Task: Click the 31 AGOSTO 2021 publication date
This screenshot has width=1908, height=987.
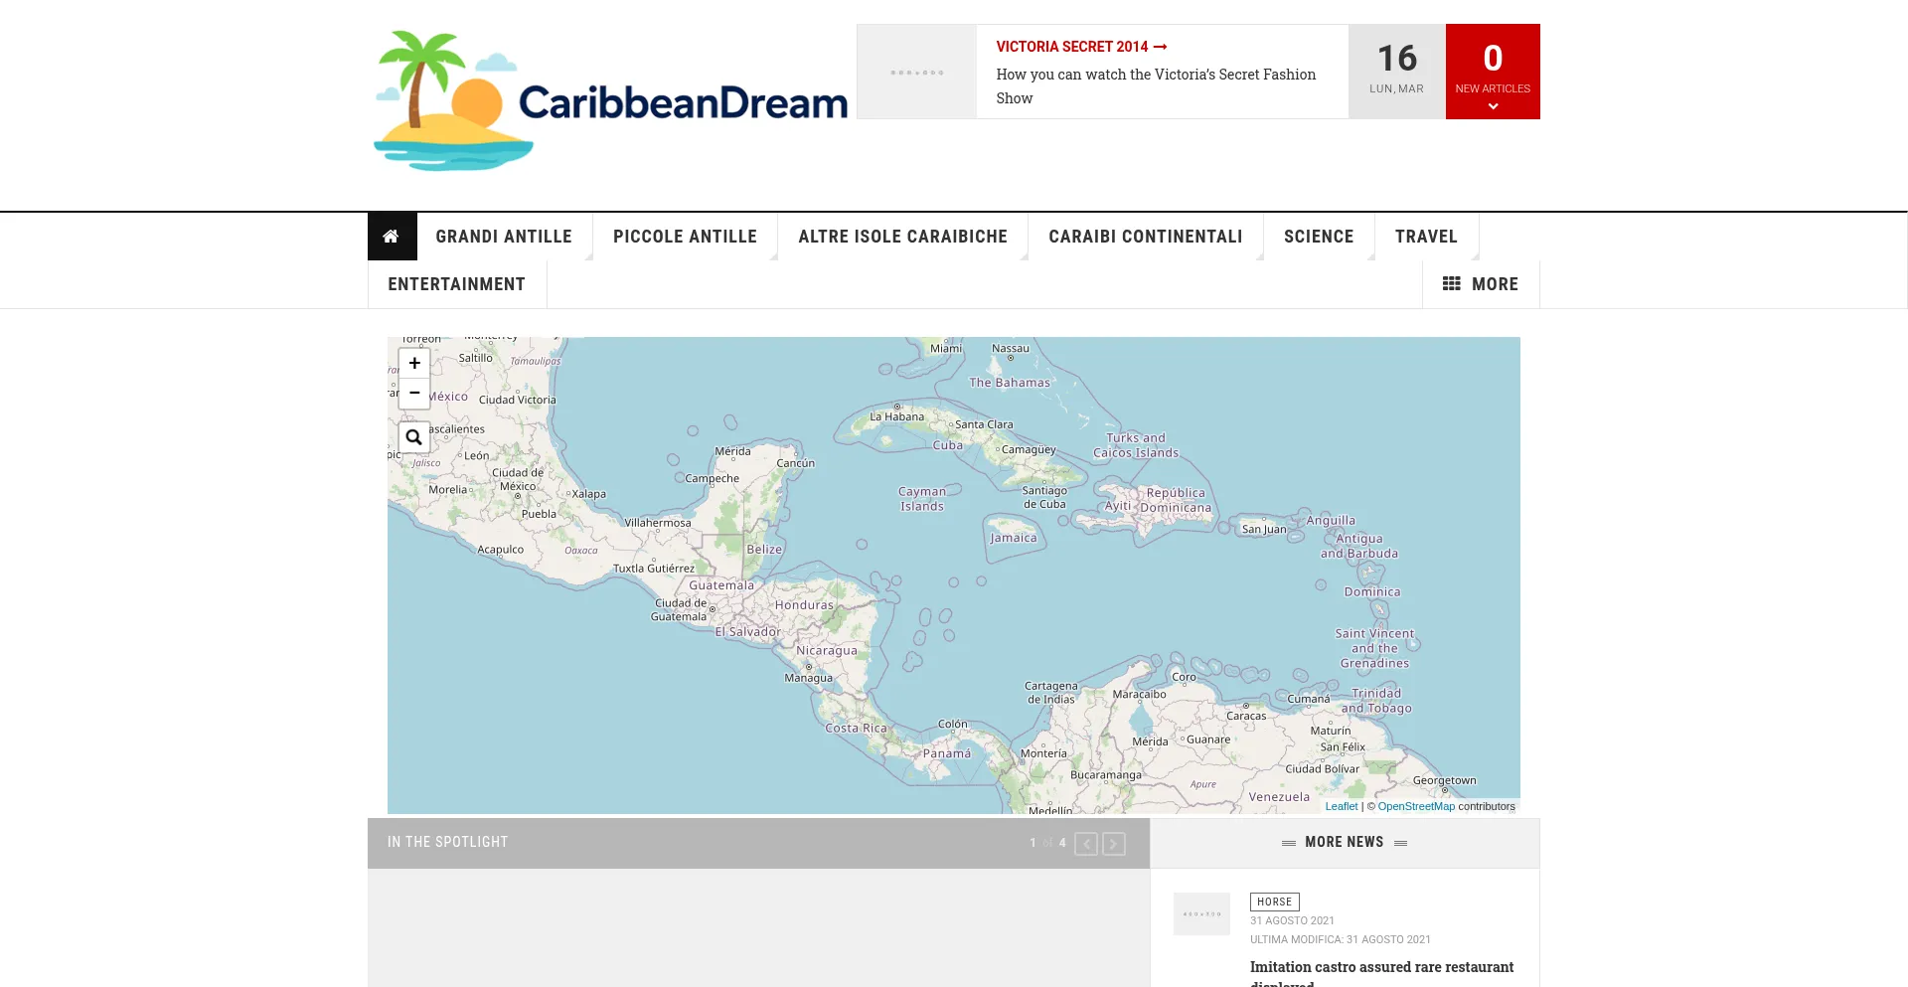Action: [1292, 921]
